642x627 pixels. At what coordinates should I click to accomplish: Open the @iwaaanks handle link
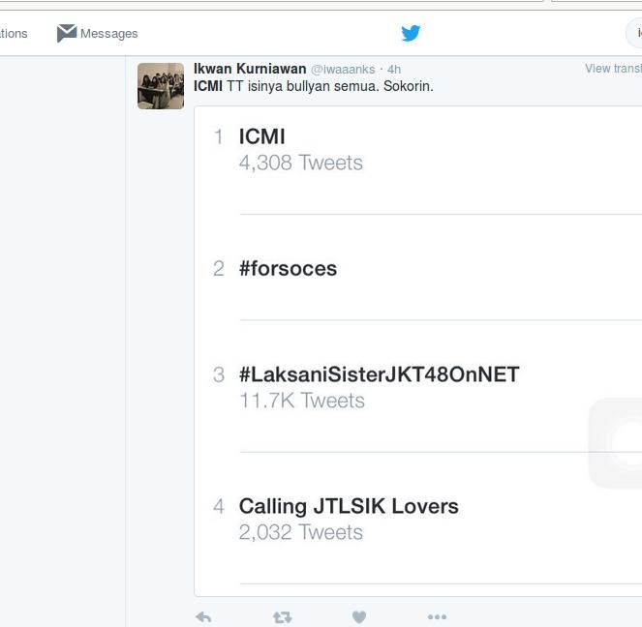pyautogui.click(x=343, y=70)
